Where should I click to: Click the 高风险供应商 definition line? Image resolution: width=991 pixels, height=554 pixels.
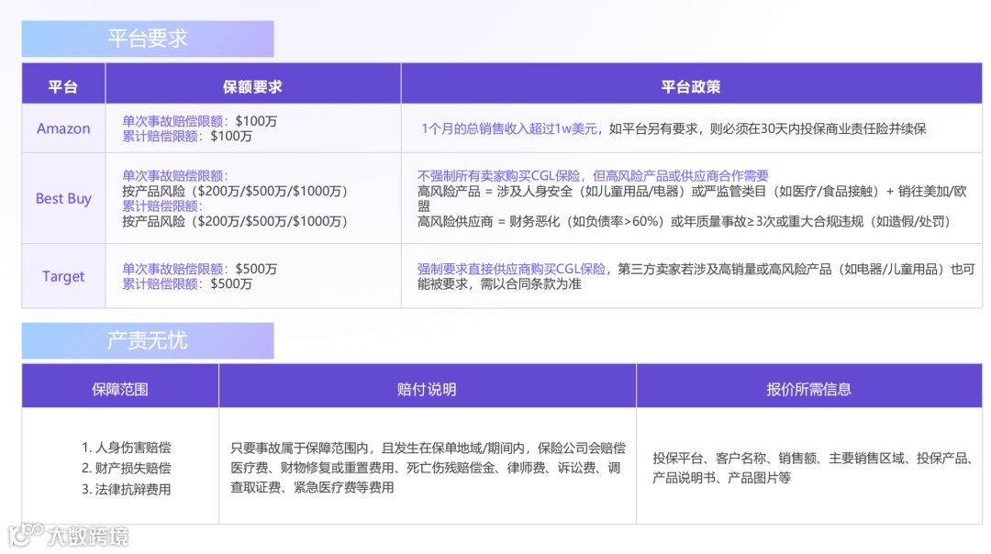685,221
